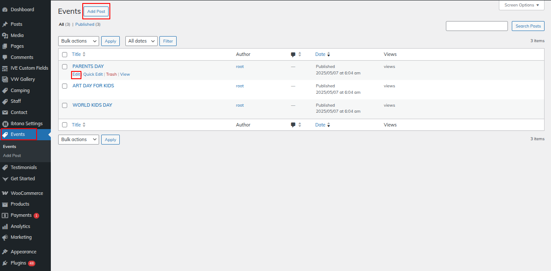Click the Appearance paintbrush icon
The height and width of the screenshot is (271, 551).
coord(5,252)
